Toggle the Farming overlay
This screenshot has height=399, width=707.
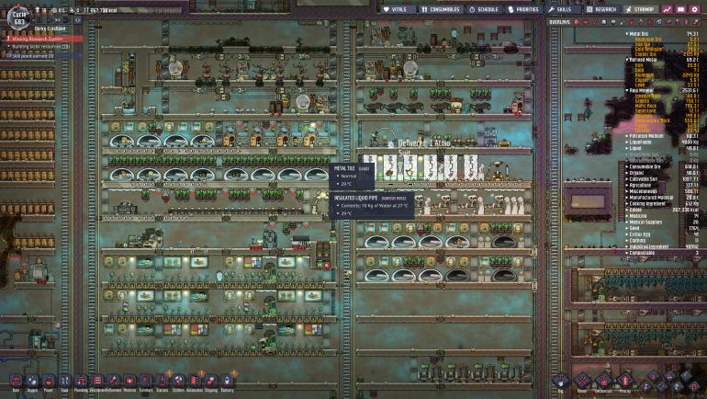(659, 22)
